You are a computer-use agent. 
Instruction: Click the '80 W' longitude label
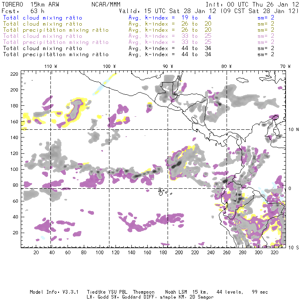[x=227, y=66]
